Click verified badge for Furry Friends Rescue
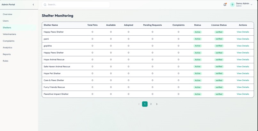 (219, 87)
